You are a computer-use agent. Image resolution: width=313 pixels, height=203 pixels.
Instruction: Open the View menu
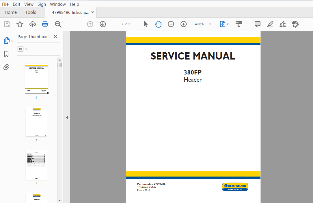[29, 4]
